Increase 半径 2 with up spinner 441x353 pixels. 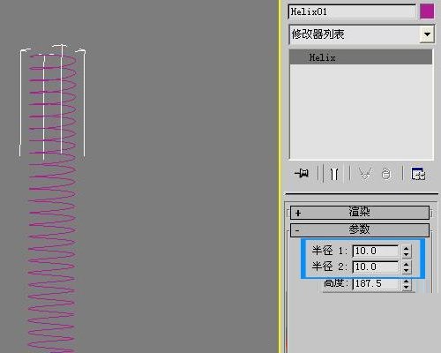[x=407, y=264]
